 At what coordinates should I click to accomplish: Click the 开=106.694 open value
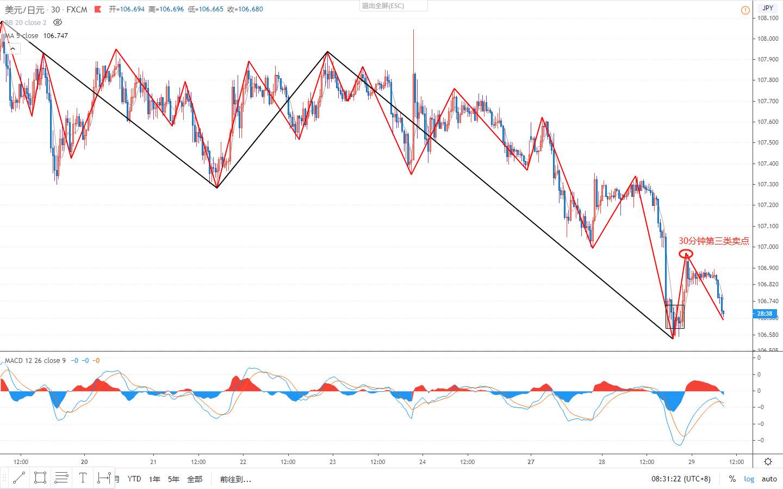click(127, 9)
